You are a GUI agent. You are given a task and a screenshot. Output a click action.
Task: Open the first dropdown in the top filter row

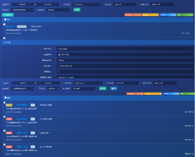(86, 5)
